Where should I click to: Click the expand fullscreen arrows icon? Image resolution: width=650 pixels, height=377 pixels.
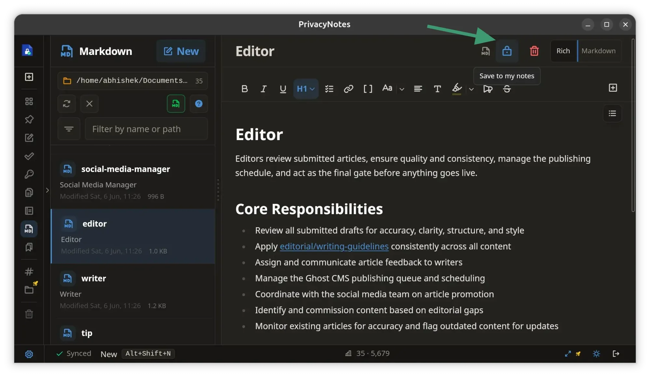(568, 354)
